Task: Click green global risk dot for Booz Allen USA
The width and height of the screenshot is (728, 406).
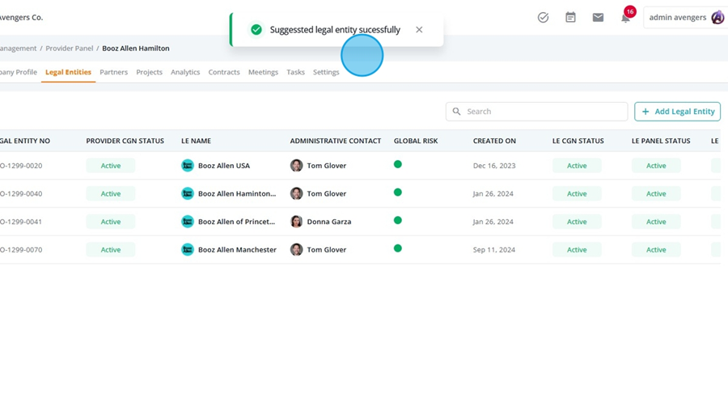Action: [398, 164]
